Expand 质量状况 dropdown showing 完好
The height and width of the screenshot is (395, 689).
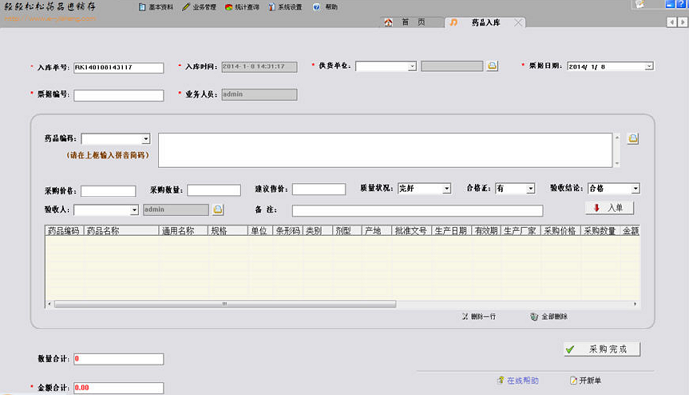(446, 188)
